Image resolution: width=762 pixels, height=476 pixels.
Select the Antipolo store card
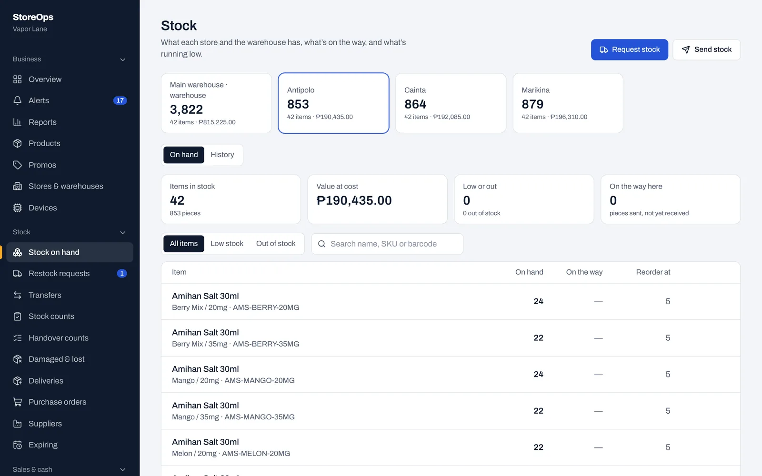tap(333, 103)
